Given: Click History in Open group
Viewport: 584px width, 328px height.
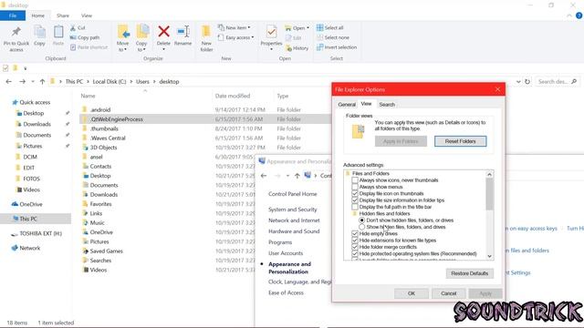Looking at the screenshot, I should pyautogui.click(x=297, y=48).
